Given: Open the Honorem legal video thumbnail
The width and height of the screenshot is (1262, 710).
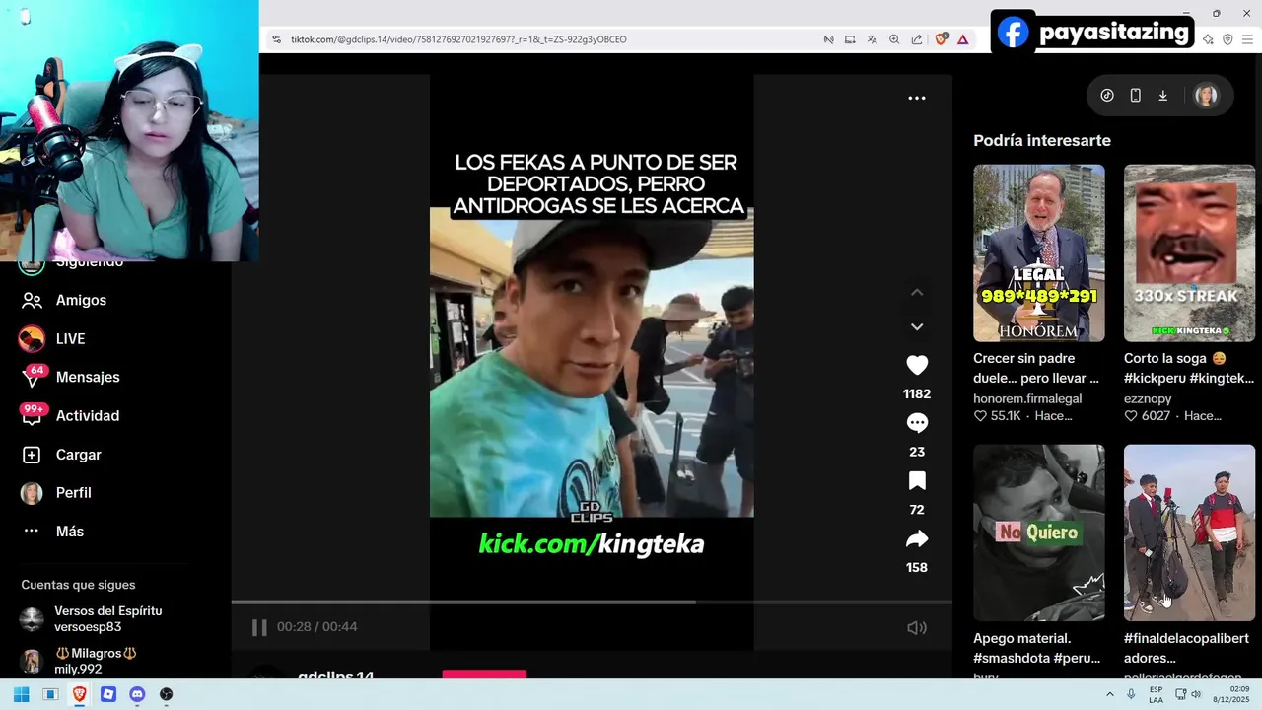Looking at the screenshot, I should click(x=1039, y=253).
